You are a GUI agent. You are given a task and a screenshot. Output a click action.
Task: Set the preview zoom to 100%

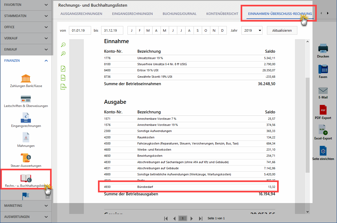(64, 87)
